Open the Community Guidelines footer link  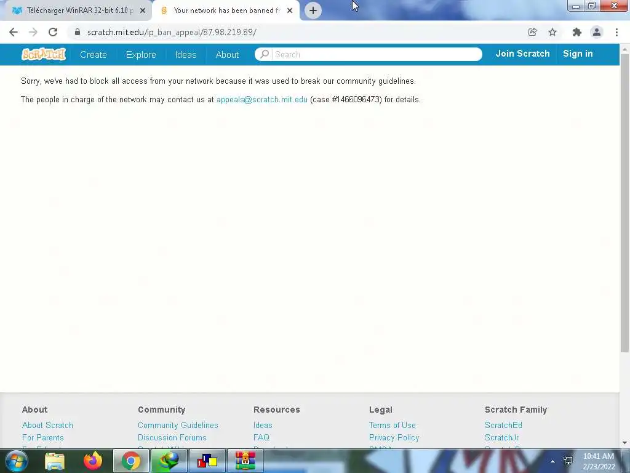click(x=178, y=425)
